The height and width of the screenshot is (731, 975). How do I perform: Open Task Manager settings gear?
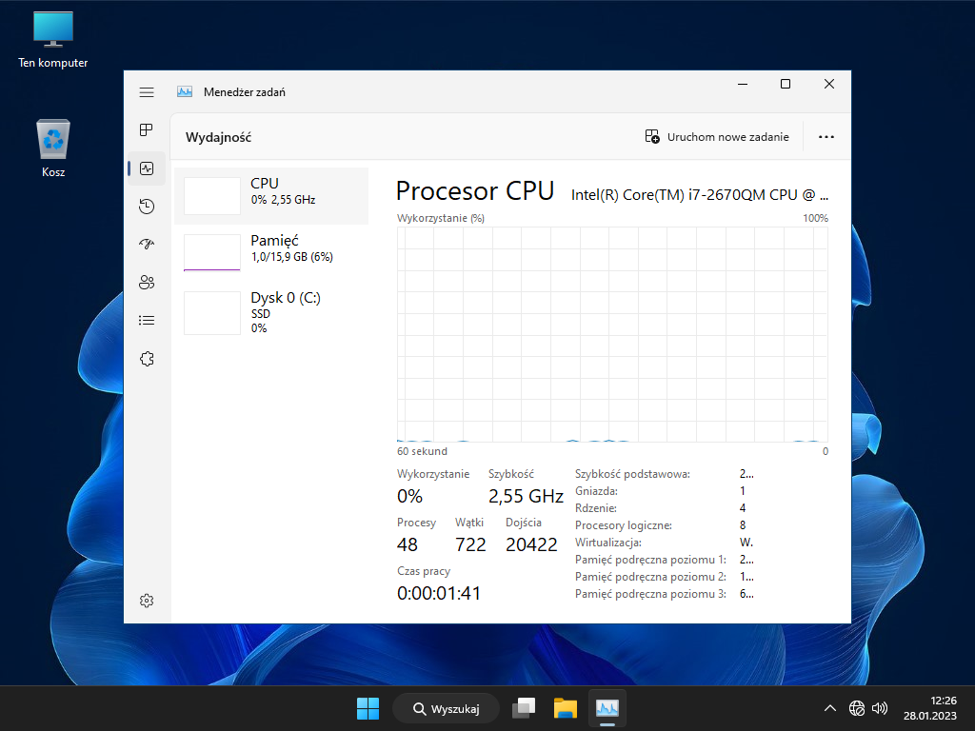tap(147, 601)
